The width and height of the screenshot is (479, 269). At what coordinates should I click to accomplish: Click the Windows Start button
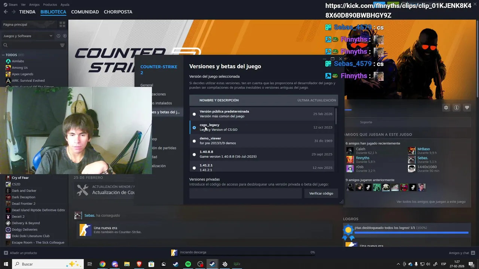coord(6,264)
